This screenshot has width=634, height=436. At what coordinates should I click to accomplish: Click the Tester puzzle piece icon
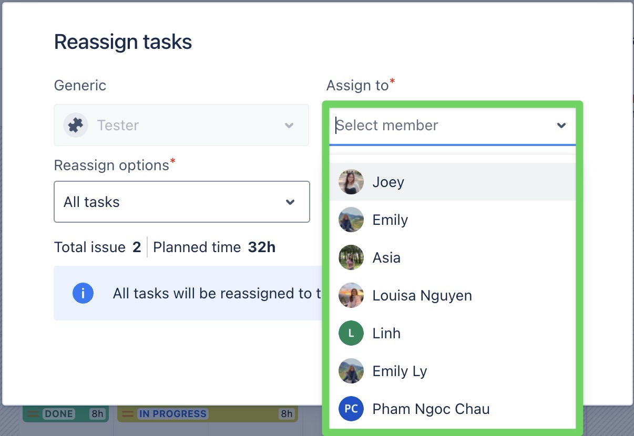(76, 125)
